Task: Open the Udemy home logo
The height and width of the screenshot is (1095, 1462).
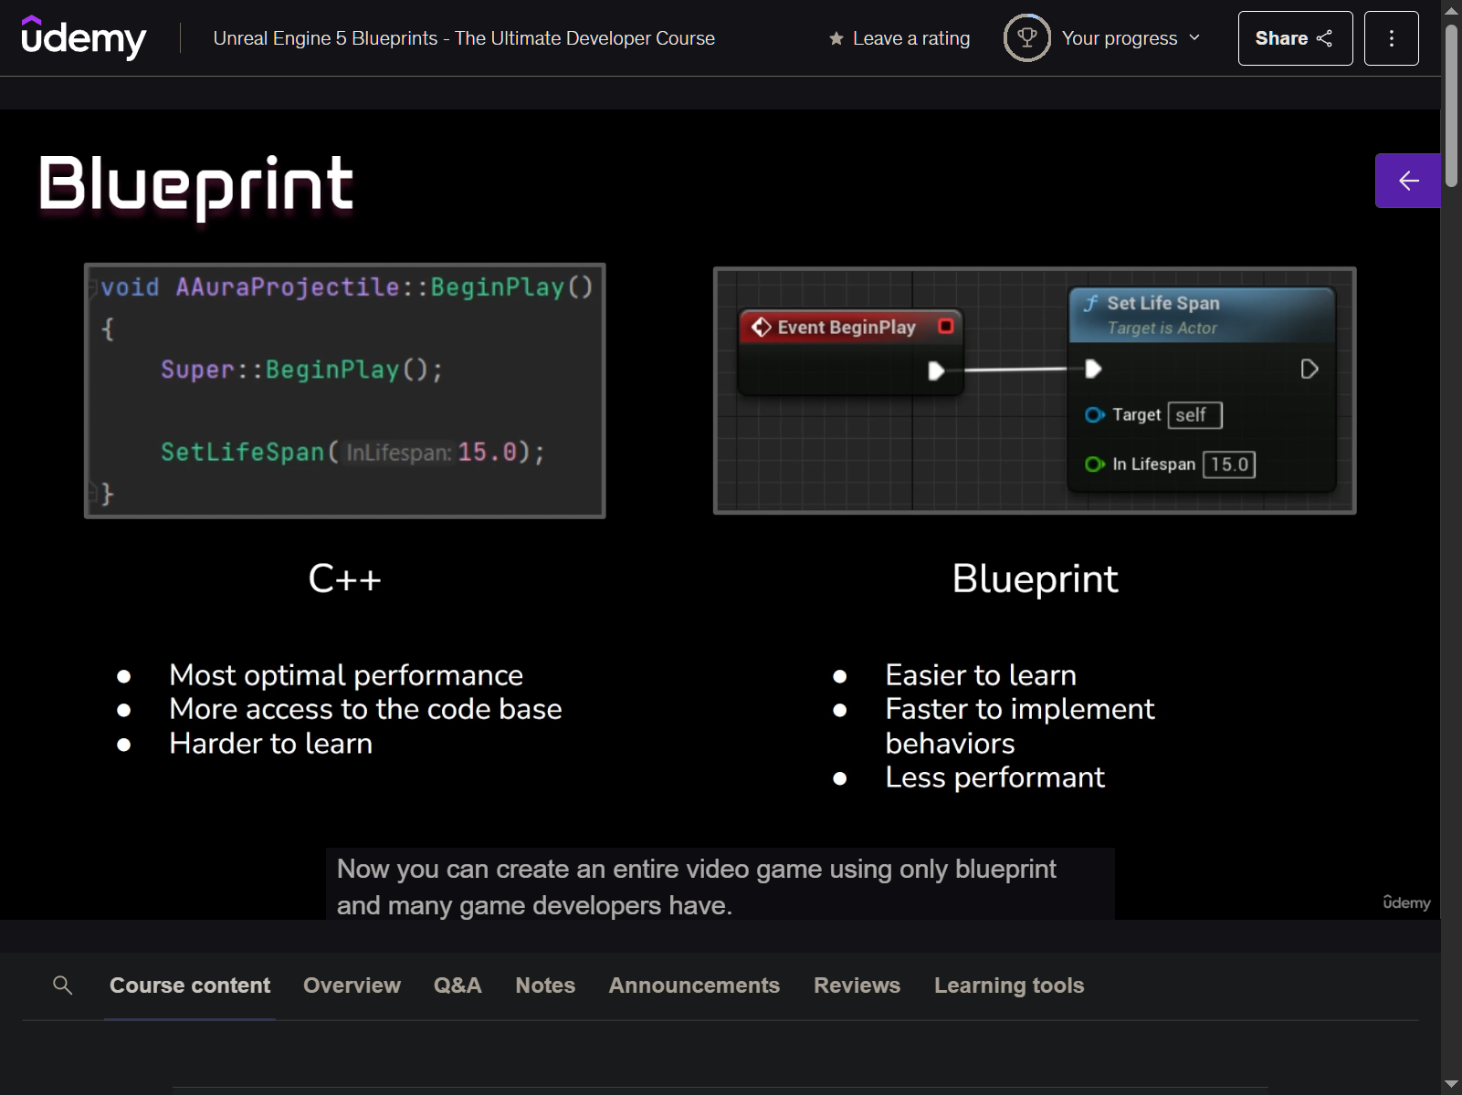Action: pyautogui.click(x=83, y=38)
